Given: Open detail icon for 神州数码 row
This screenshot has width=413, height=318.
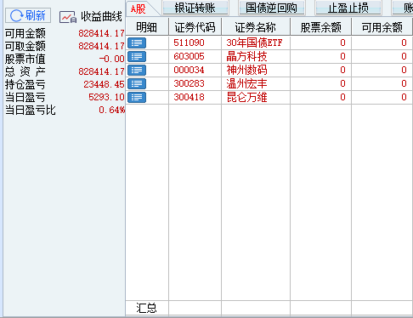Looking at the screenshot, I should point(137,71).
